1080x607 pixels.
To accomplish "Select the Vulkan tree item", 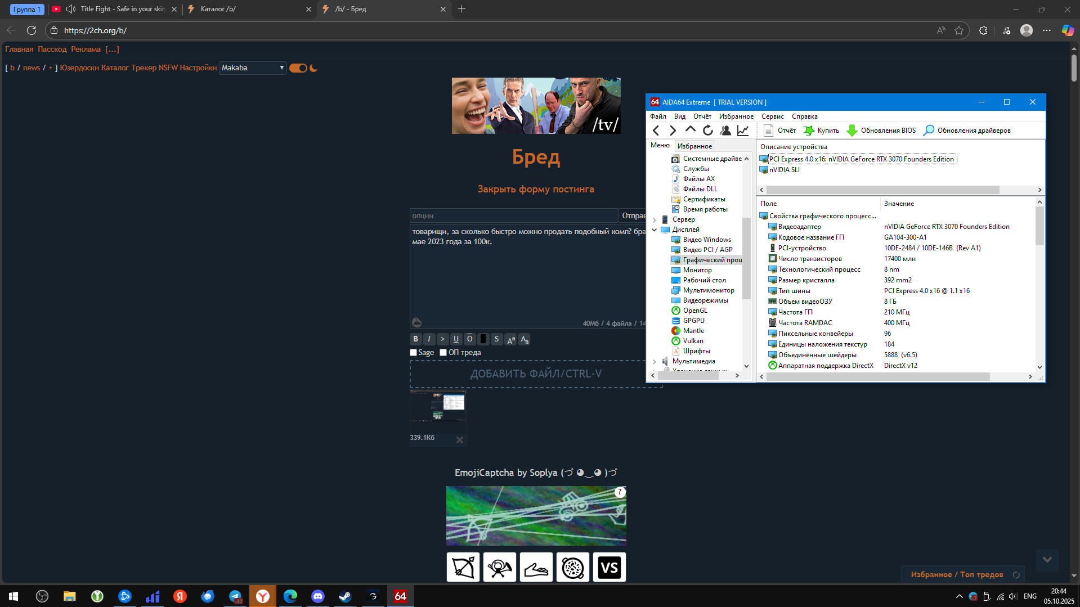I will (693, 341).
